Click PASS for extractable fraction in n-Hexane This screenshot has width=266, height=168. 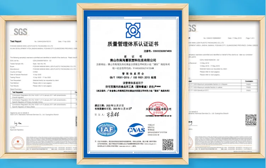point(249,84)
